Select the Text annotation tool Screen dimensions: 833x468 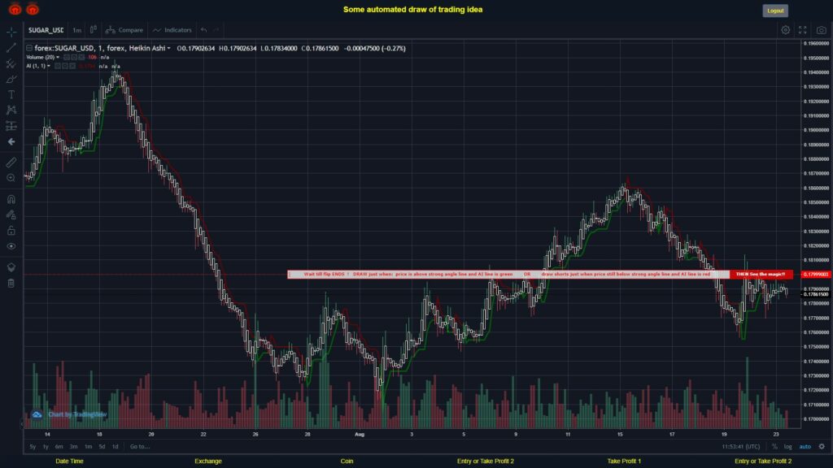11,94
